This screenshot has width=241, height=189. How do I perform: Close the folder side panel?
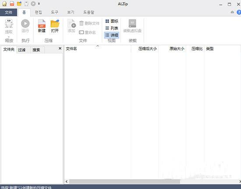pos(60,49)
